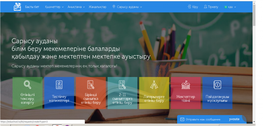Open Лагерьлерге өтініш беру tile
Screen dimensions: 263x126
click(154, 93)
